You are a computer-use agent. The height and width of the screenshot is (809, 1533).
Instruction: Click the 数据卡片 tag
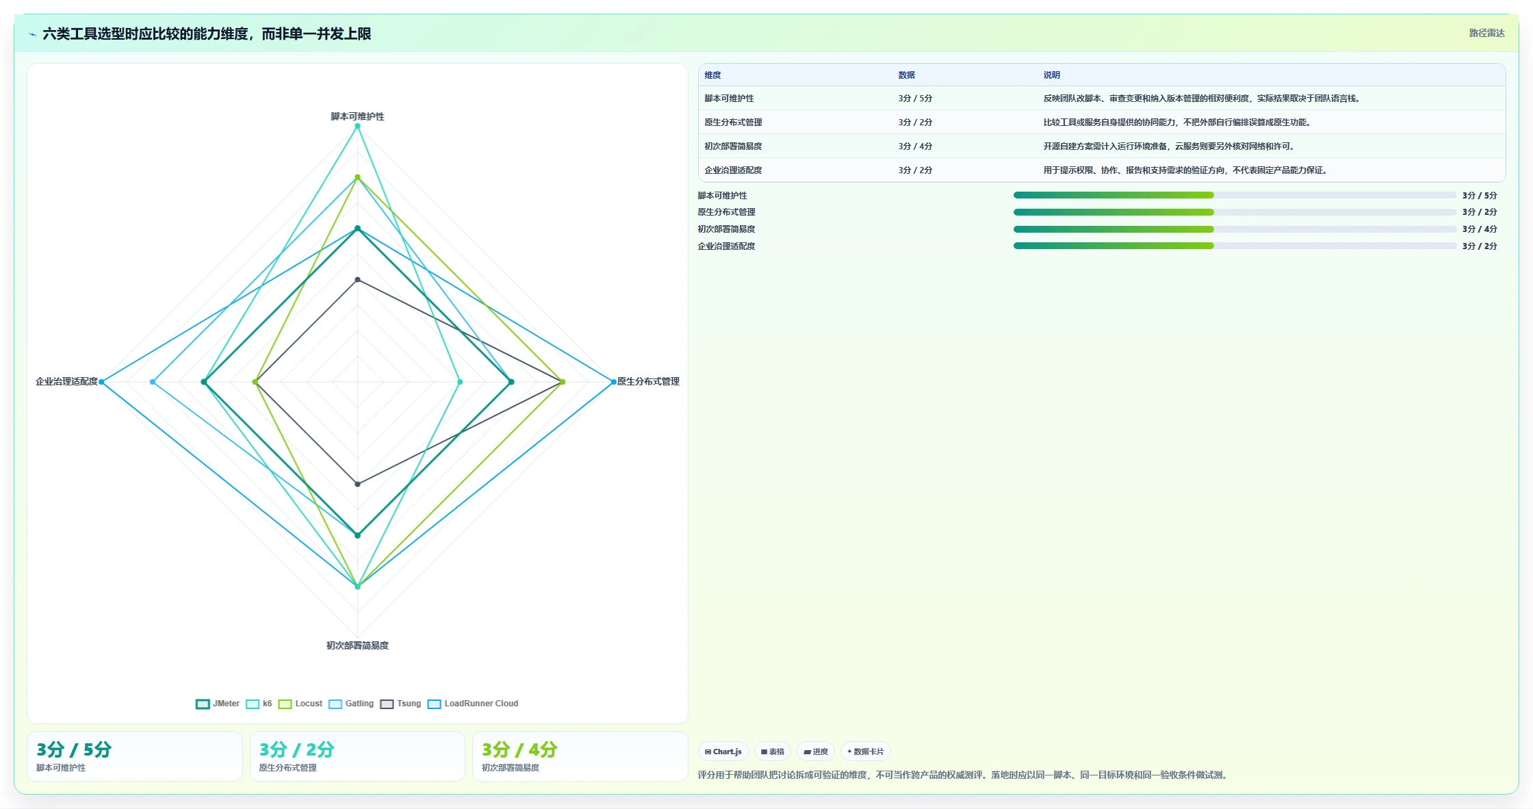tap(865, 752)
